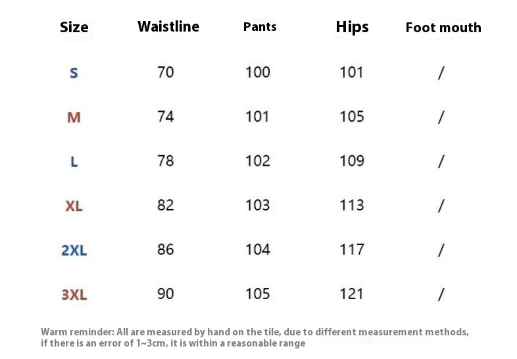The width and height of the screenshot is (517, 359).
Task: Select the size S row label
Action: point(74,73)
